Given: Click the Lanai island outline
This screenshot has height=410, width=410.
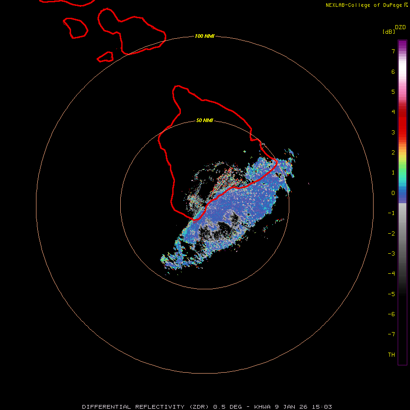Looking at the screenshot, I should [75, 28].
